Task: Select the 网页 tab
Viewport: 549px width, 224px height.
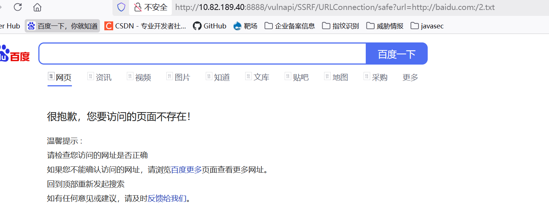Action: tap(60, 77)
